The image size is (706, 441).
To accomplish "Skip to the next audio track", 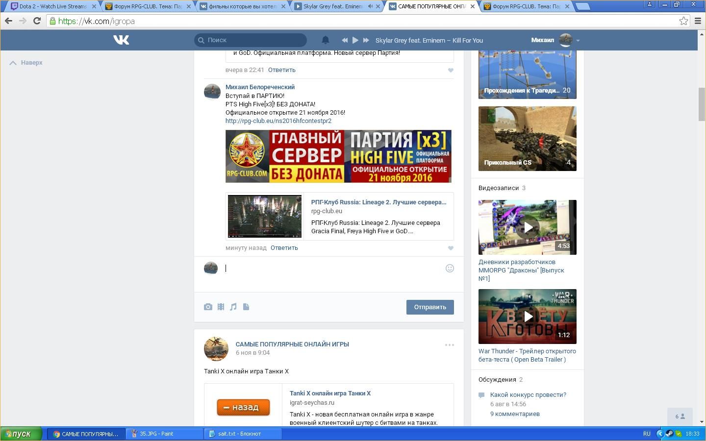I will 366,40.
